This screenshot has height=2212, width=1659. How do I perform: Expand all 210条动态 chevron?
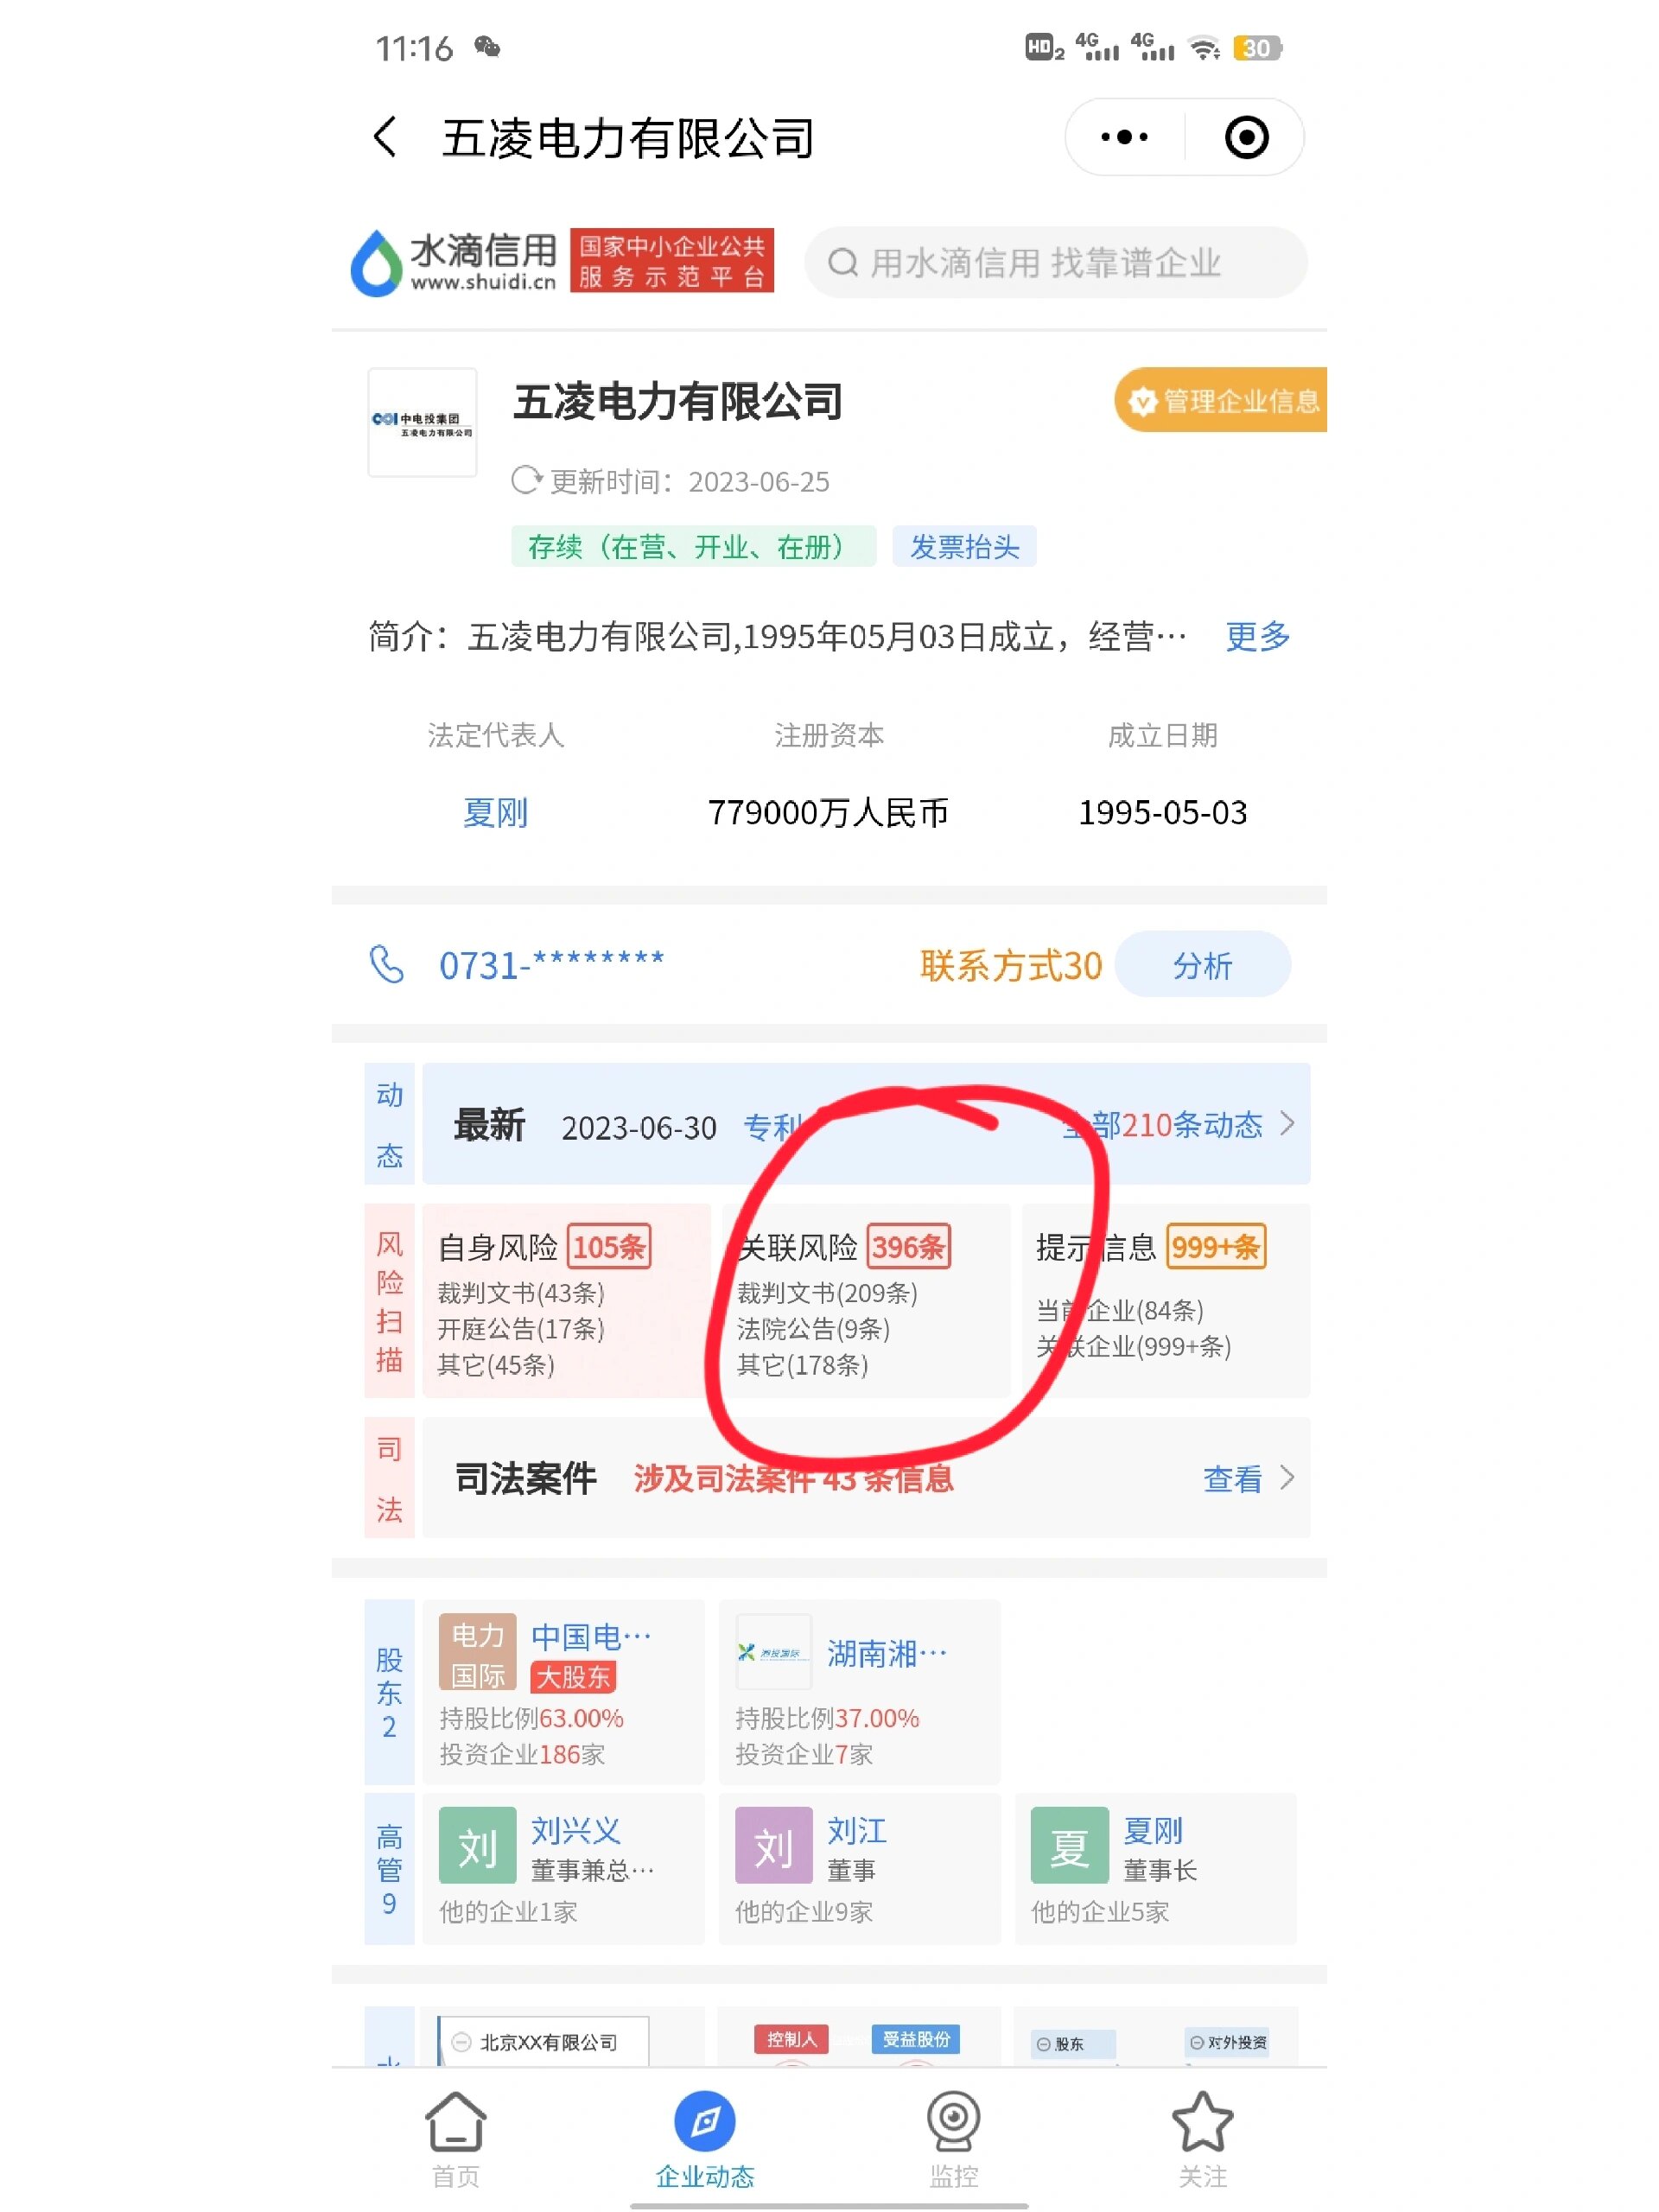[x=1288, y=1123]
